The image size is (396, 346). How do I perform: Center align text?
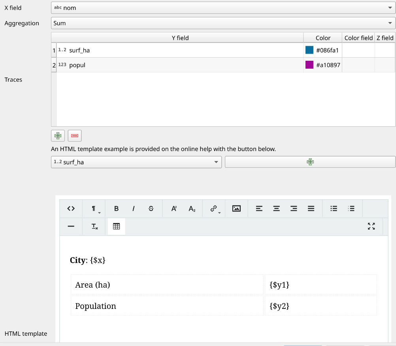click(276, 209)
